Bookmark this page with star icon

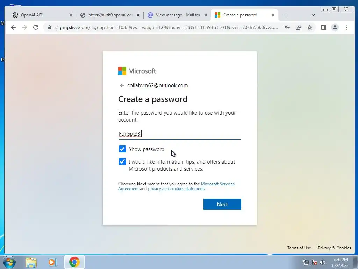[x=310, y=27]
